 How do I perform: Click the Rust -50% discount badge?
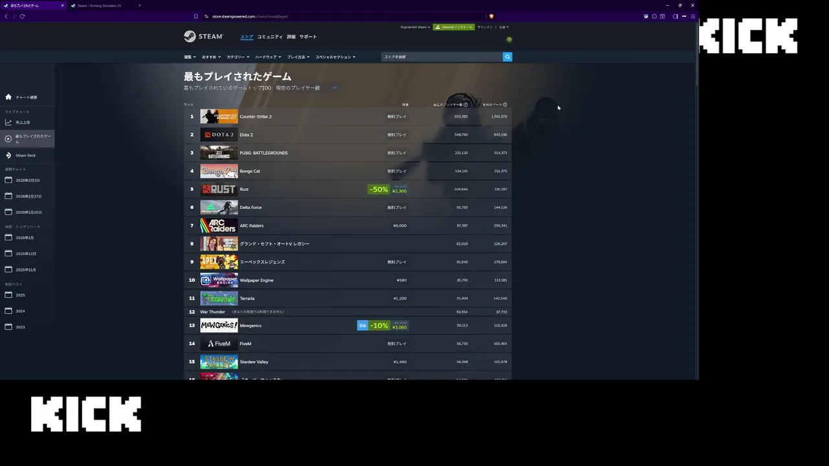click(378, 190)
